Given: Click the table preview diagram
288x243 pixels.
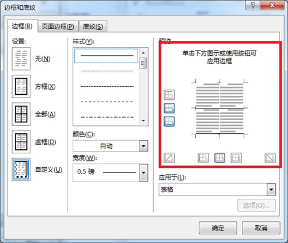Looking at the screenshot, I should click(219, 108).
